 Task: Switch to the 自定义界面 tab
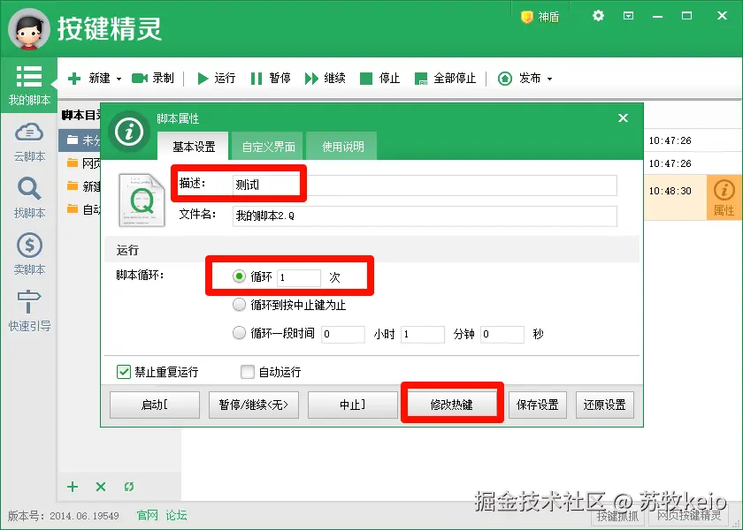pos(268,147)
